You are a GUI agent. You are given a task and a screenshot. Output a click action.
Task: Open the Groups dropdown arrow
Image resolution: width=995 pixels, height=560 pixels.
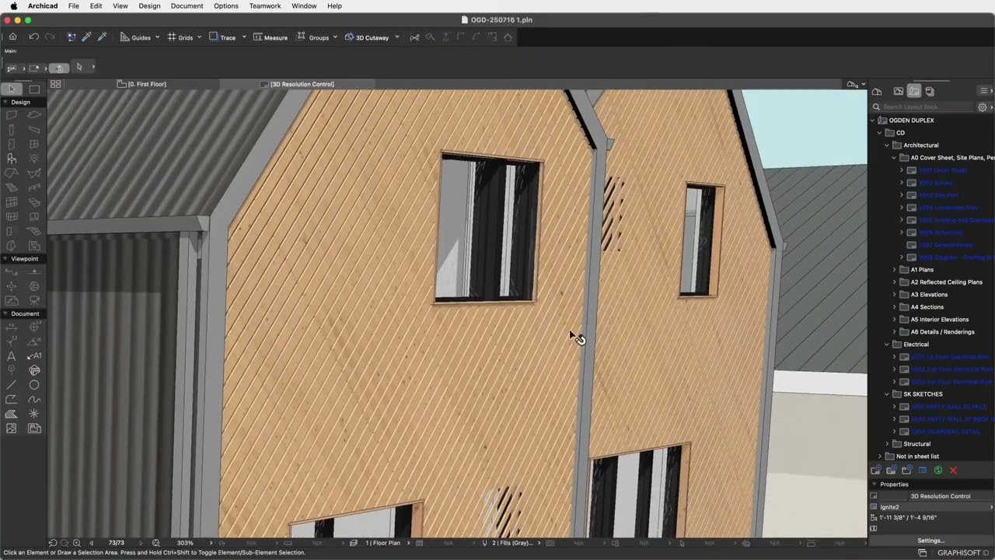click(335, 37)
